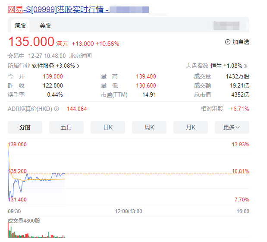267x242 pixels.
Task: Click the 13.93% axis label
Action: tap(240, 145)
